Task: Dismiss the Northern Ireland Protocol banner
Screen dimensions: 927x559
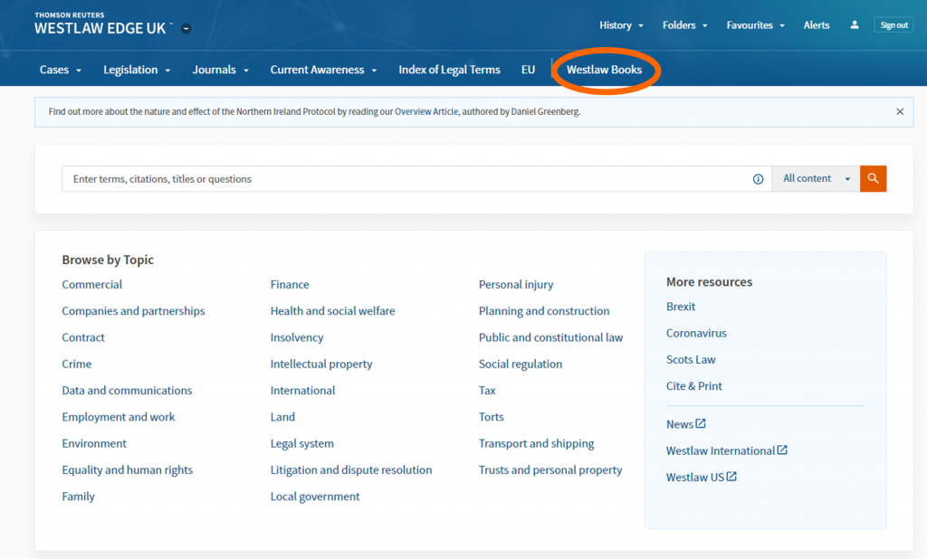Action: (x=900, y=112)
